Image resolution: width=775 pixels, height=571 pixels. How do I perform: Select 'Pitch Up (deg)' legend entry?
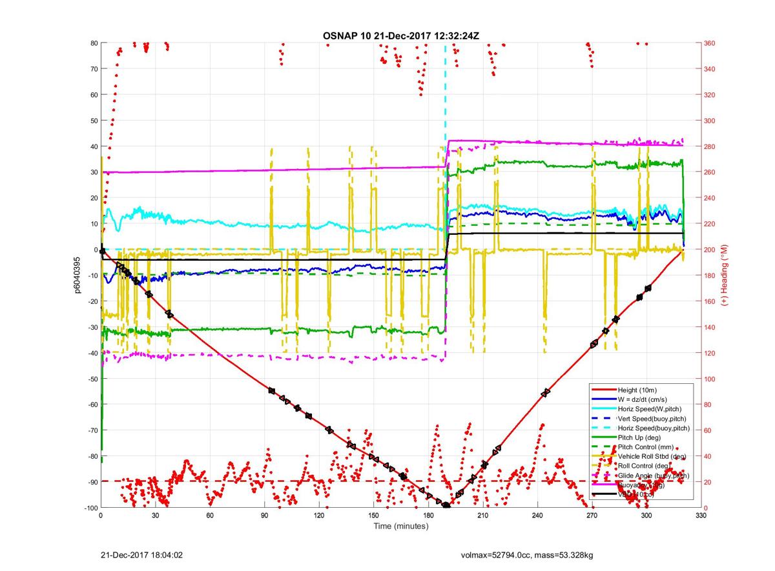(640, 437)
